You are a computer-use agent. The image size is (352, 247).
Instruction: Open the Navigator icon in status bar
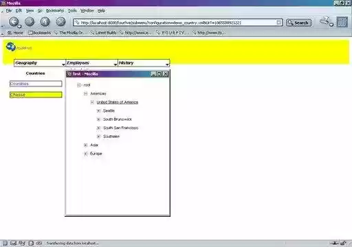click(x=5, y=243)
